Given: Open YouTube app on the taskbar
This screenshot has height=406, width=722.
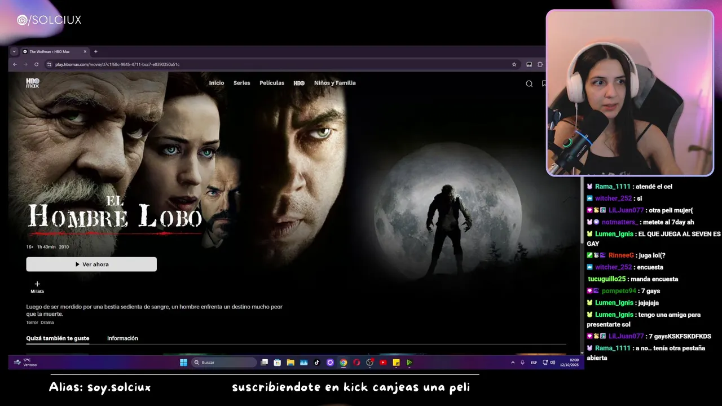Looking at the screenshot, I should tap(383, 363).
